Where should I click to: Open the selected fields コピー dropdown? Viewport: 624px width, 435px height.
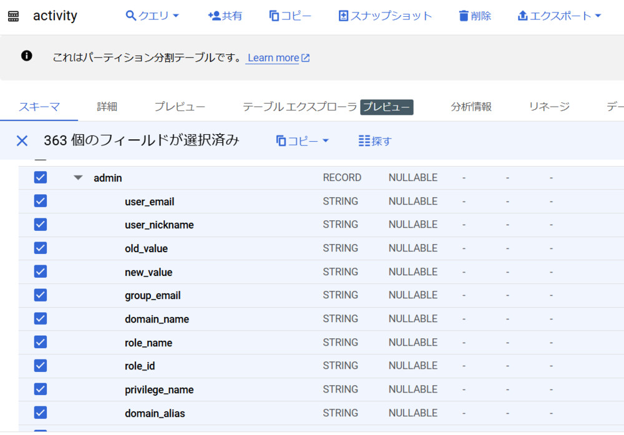303,141
